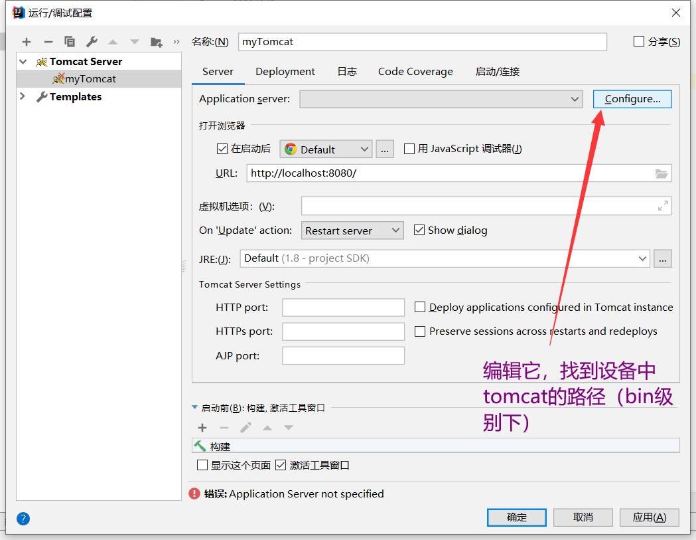The image size is (696, 540).
Task: Copy configuration using duplicate icon
Action: [70, 42]
